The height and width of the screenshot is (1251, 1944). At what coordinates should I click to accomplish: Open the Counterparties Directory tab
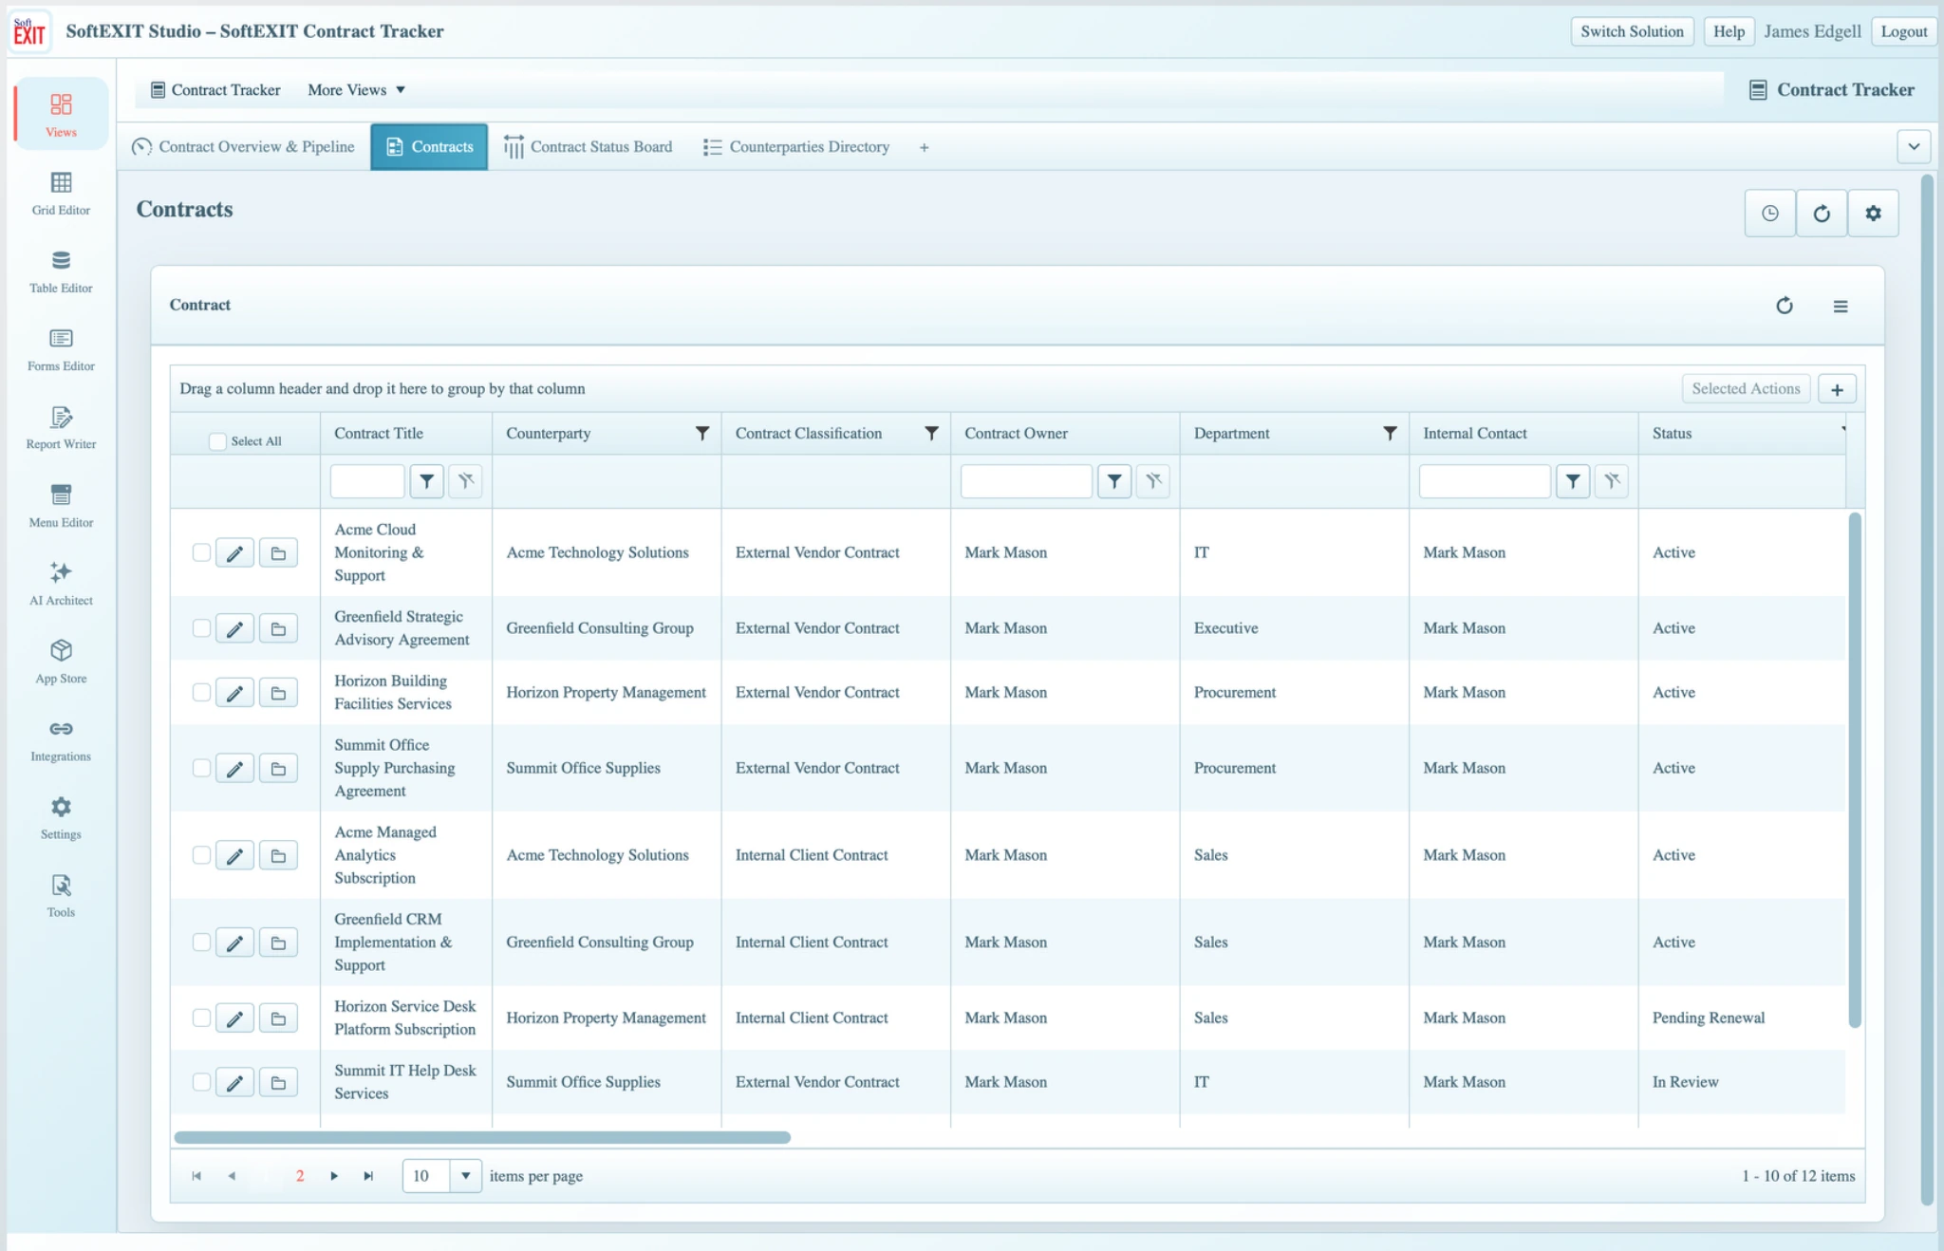(796, 147)
